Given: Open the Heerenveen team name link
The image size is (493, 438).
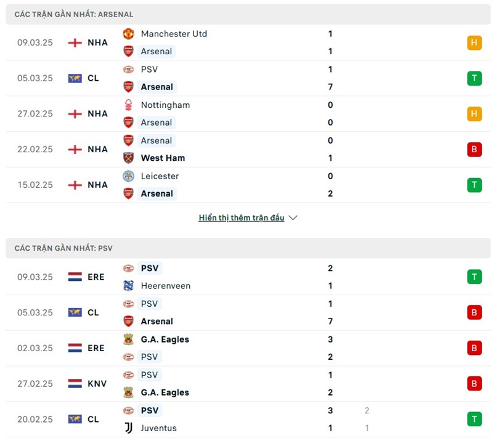Looking at the screenshot, I should coord(166,286).
